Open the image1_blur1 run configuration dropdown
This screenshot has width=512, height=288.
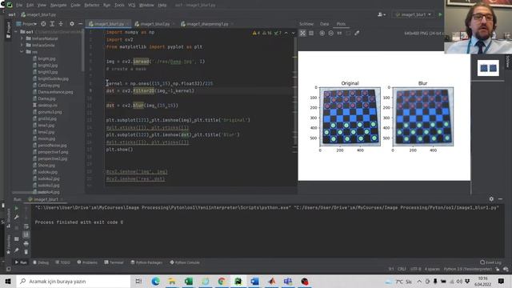coord(413,14)
